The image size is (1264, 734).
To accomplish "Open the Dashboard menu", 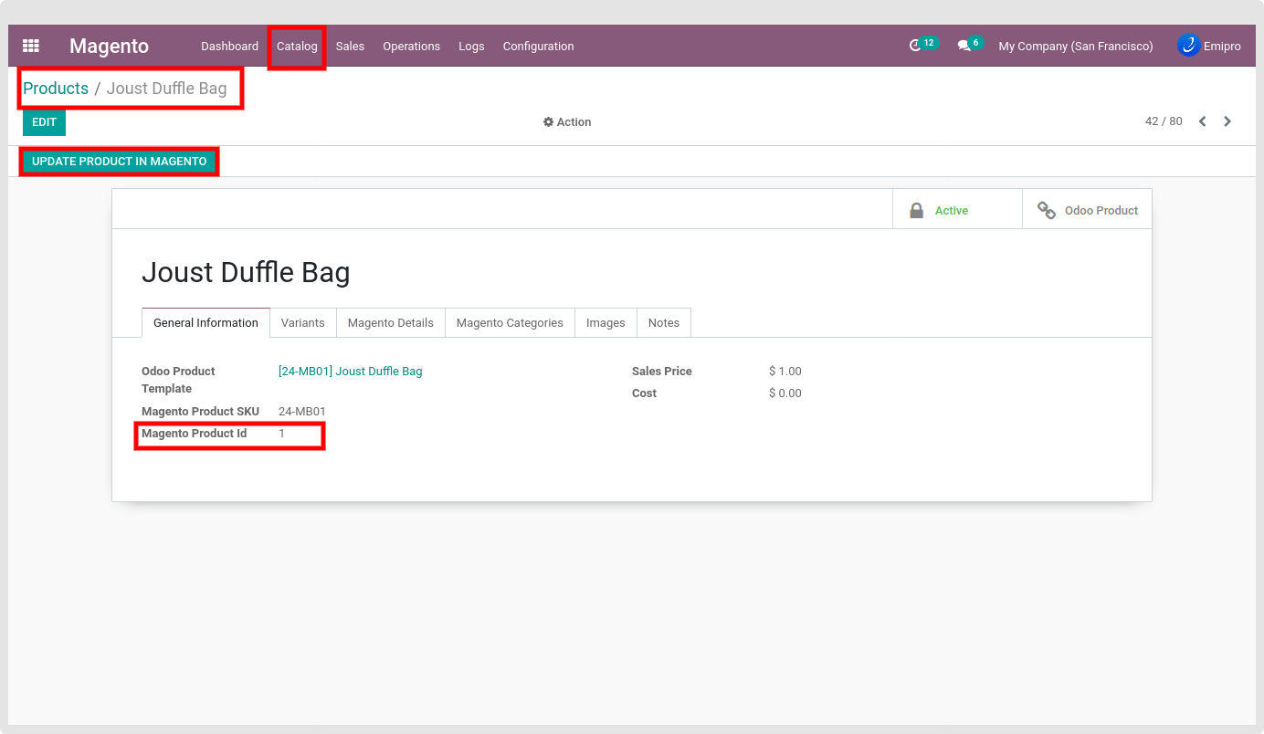I will click(x=229, y=46).
